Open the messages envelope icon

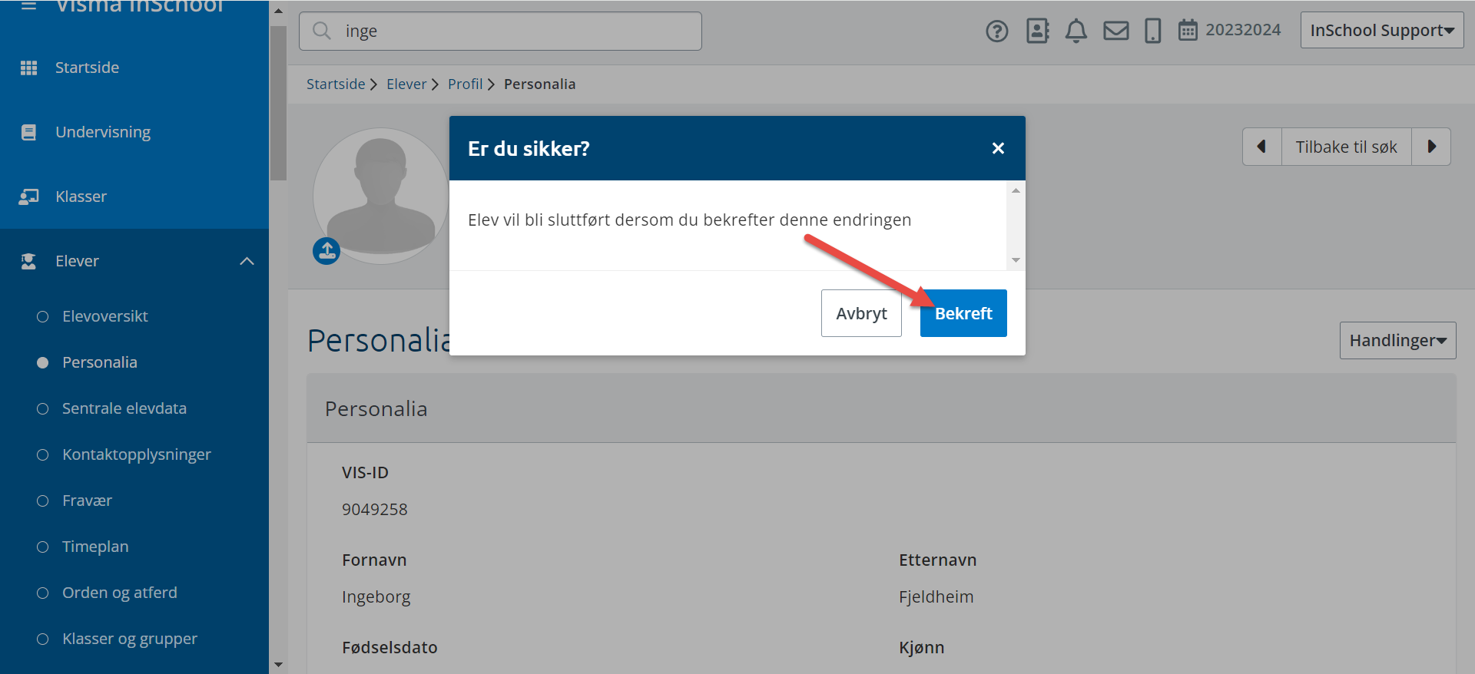tap(1116, 31)
